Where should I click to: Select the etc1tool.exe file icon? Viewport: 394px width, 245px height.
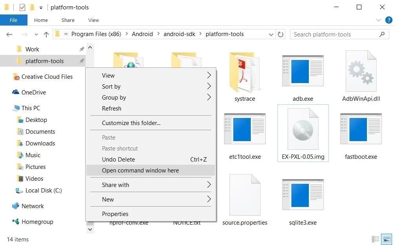[x=245, y=129]
